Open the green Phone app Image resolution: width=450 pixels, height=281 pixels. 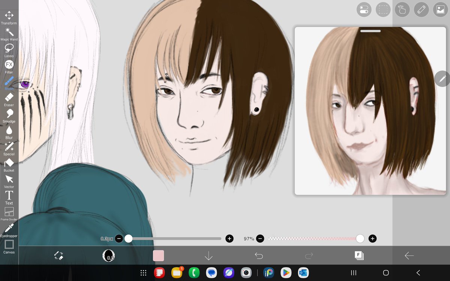click(194, 273)
